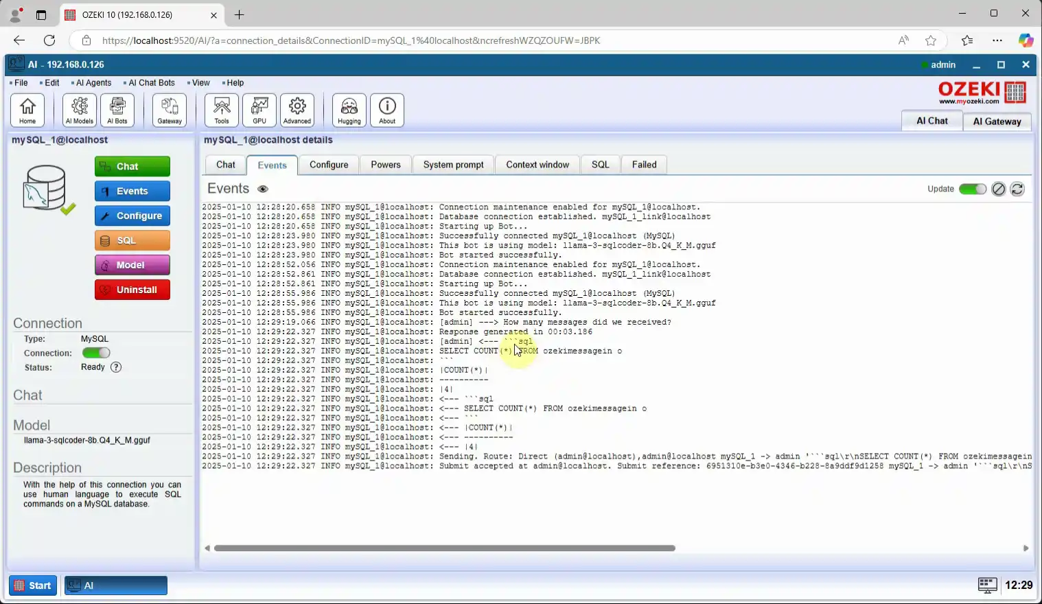1042x604 pixels.
Task: Click the browser profile avatar icon
Action: tap(15, 14)
